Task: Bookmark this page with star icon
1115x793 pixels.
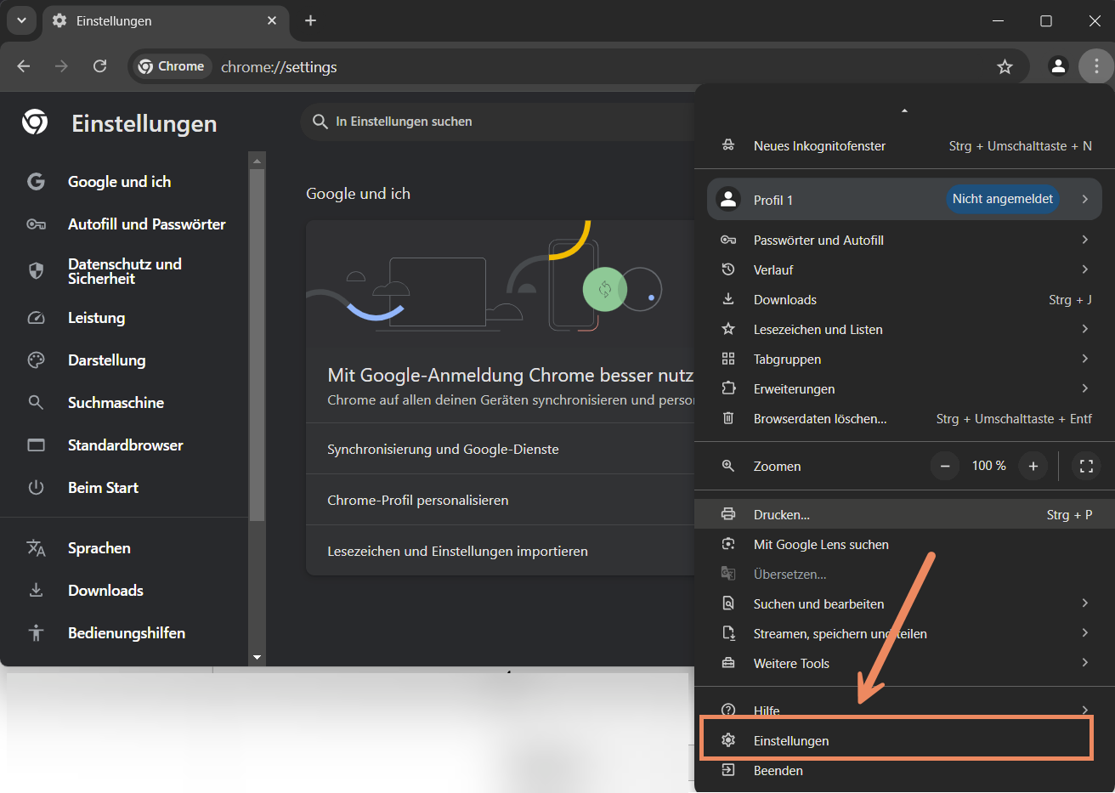Action: [1005, 66]
